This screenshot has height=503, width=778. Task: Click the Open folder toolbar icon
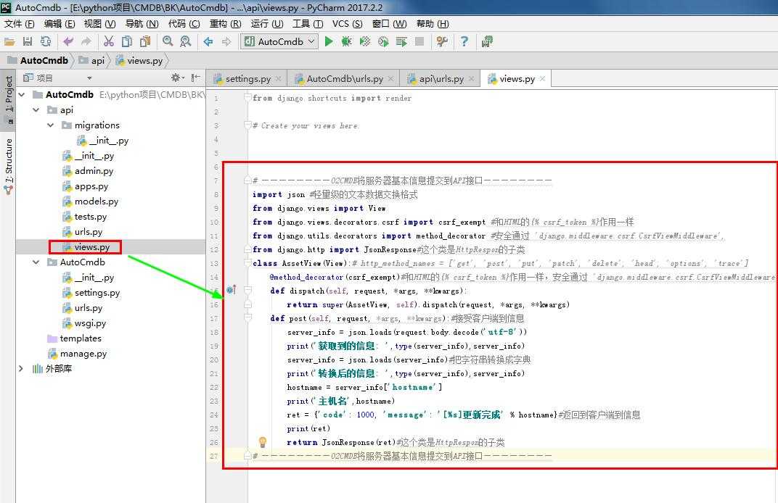[9, 42]
